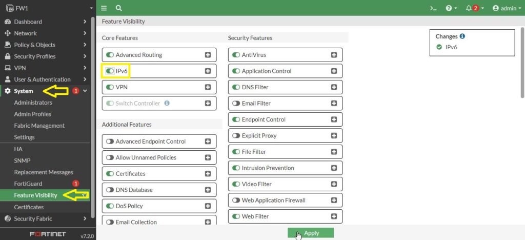Open the help question mark dropdown
The height and width of the screenshot is (240, 525).
[451, 8]
